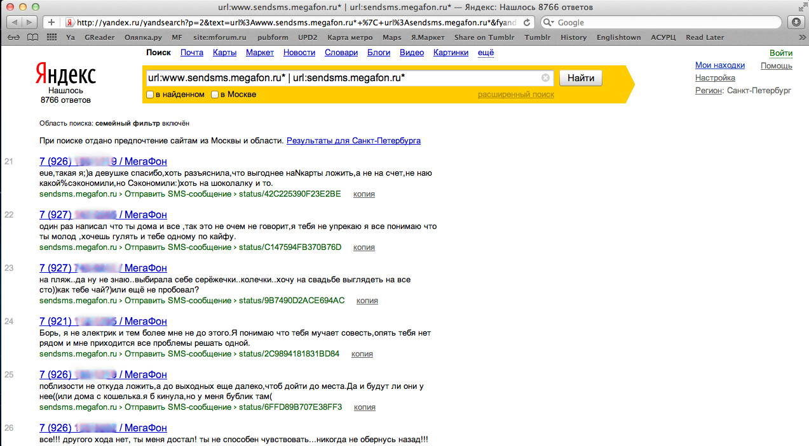Open Reading List glasses icon
Image resolution: width=809 pixels, height=446 pixels.
[13, 37]
